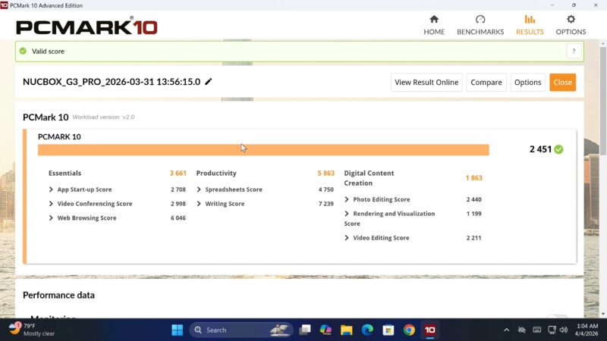Open the result Options button

point(527,83)
